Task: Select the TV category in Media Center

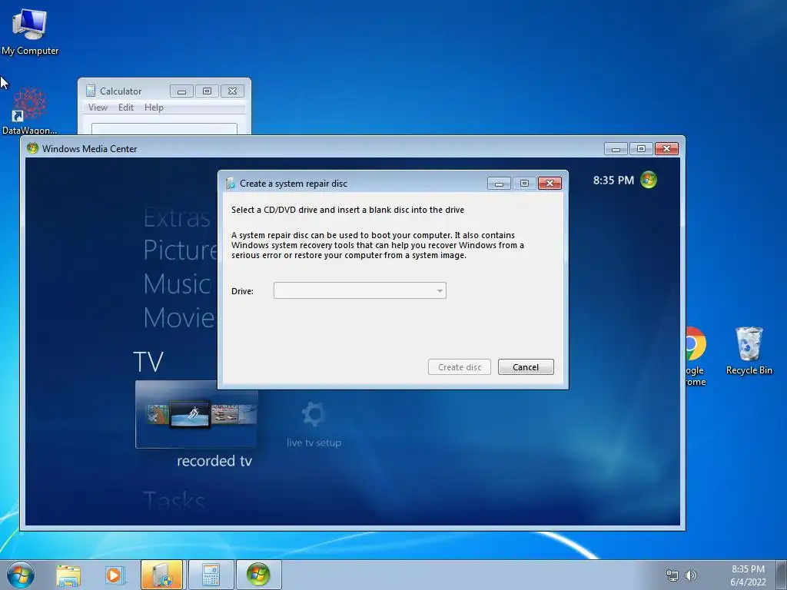Action: click(148, 361)
